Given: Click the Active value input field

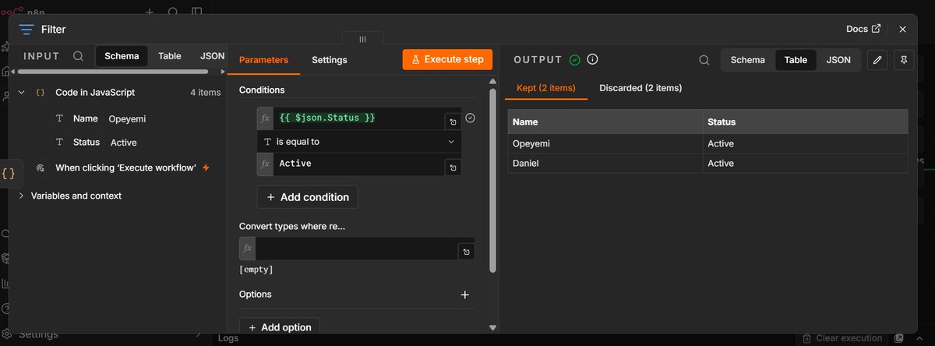Looking at the screenshot, I should [359, 164].
